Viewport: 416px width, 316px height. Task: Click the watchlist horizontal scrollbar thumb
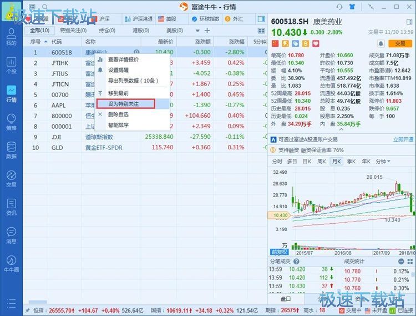pos(38,302)
